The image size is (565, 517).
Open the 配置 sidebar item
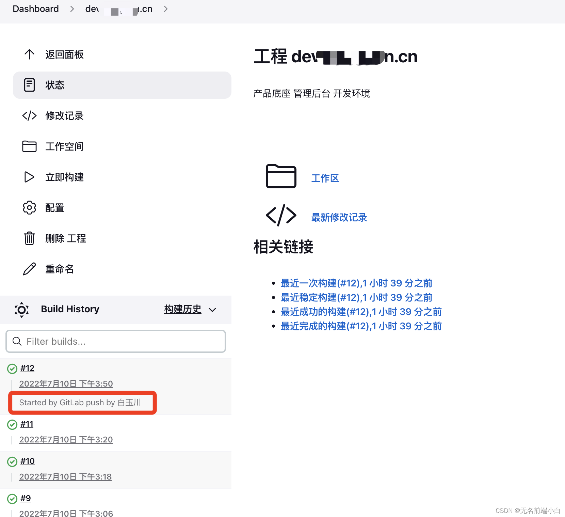coord(122,208)
